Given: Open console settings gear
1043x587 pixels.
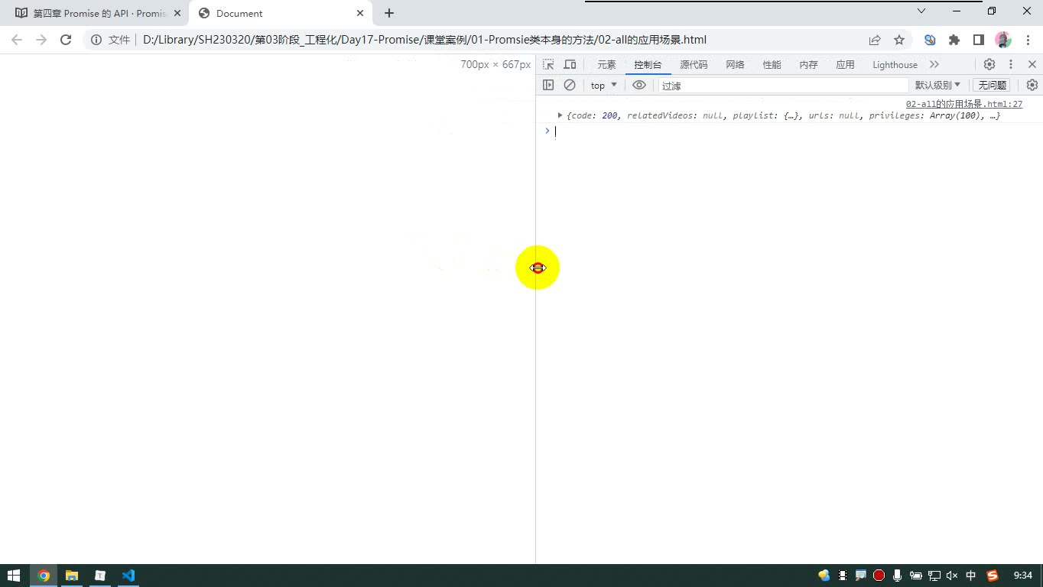Looking at the screenshot, I should click(1032, 86).
